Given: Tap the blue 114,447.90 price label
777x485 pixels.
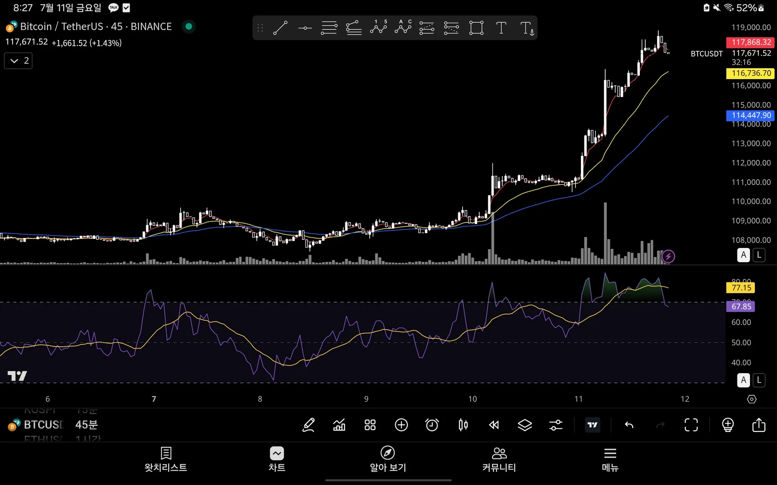Looking at the screenshot, I should pos(750,115).
